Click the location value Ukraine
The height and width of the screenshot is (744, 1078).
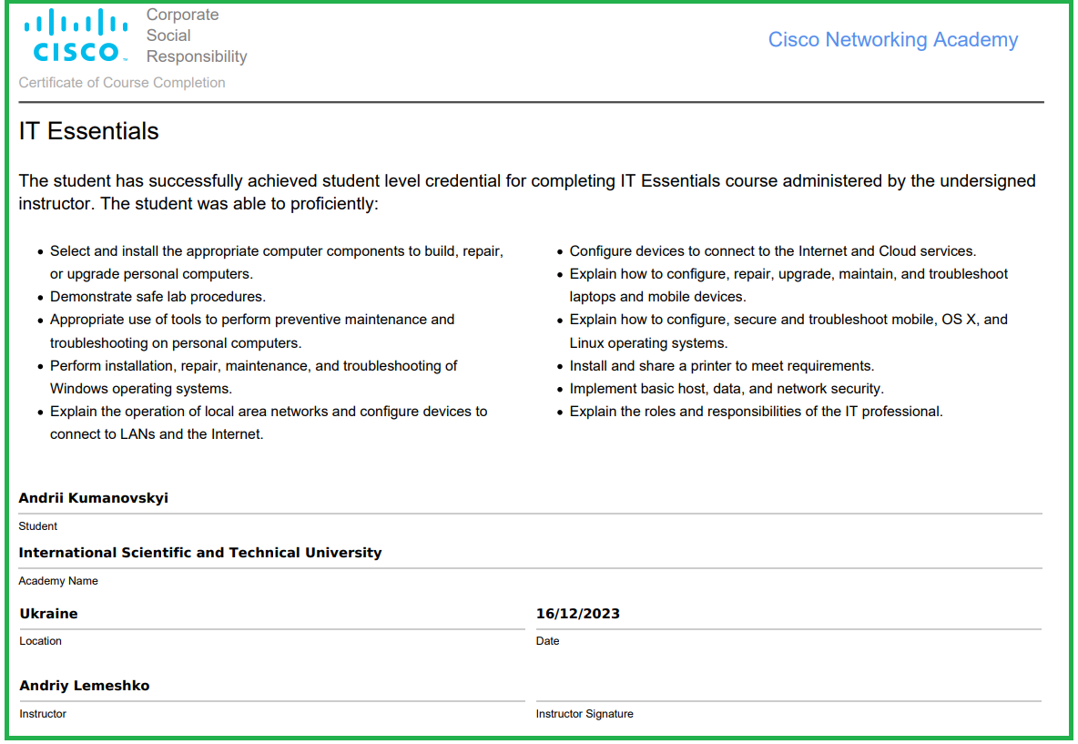pyautogui.click(x=49, y=614)
